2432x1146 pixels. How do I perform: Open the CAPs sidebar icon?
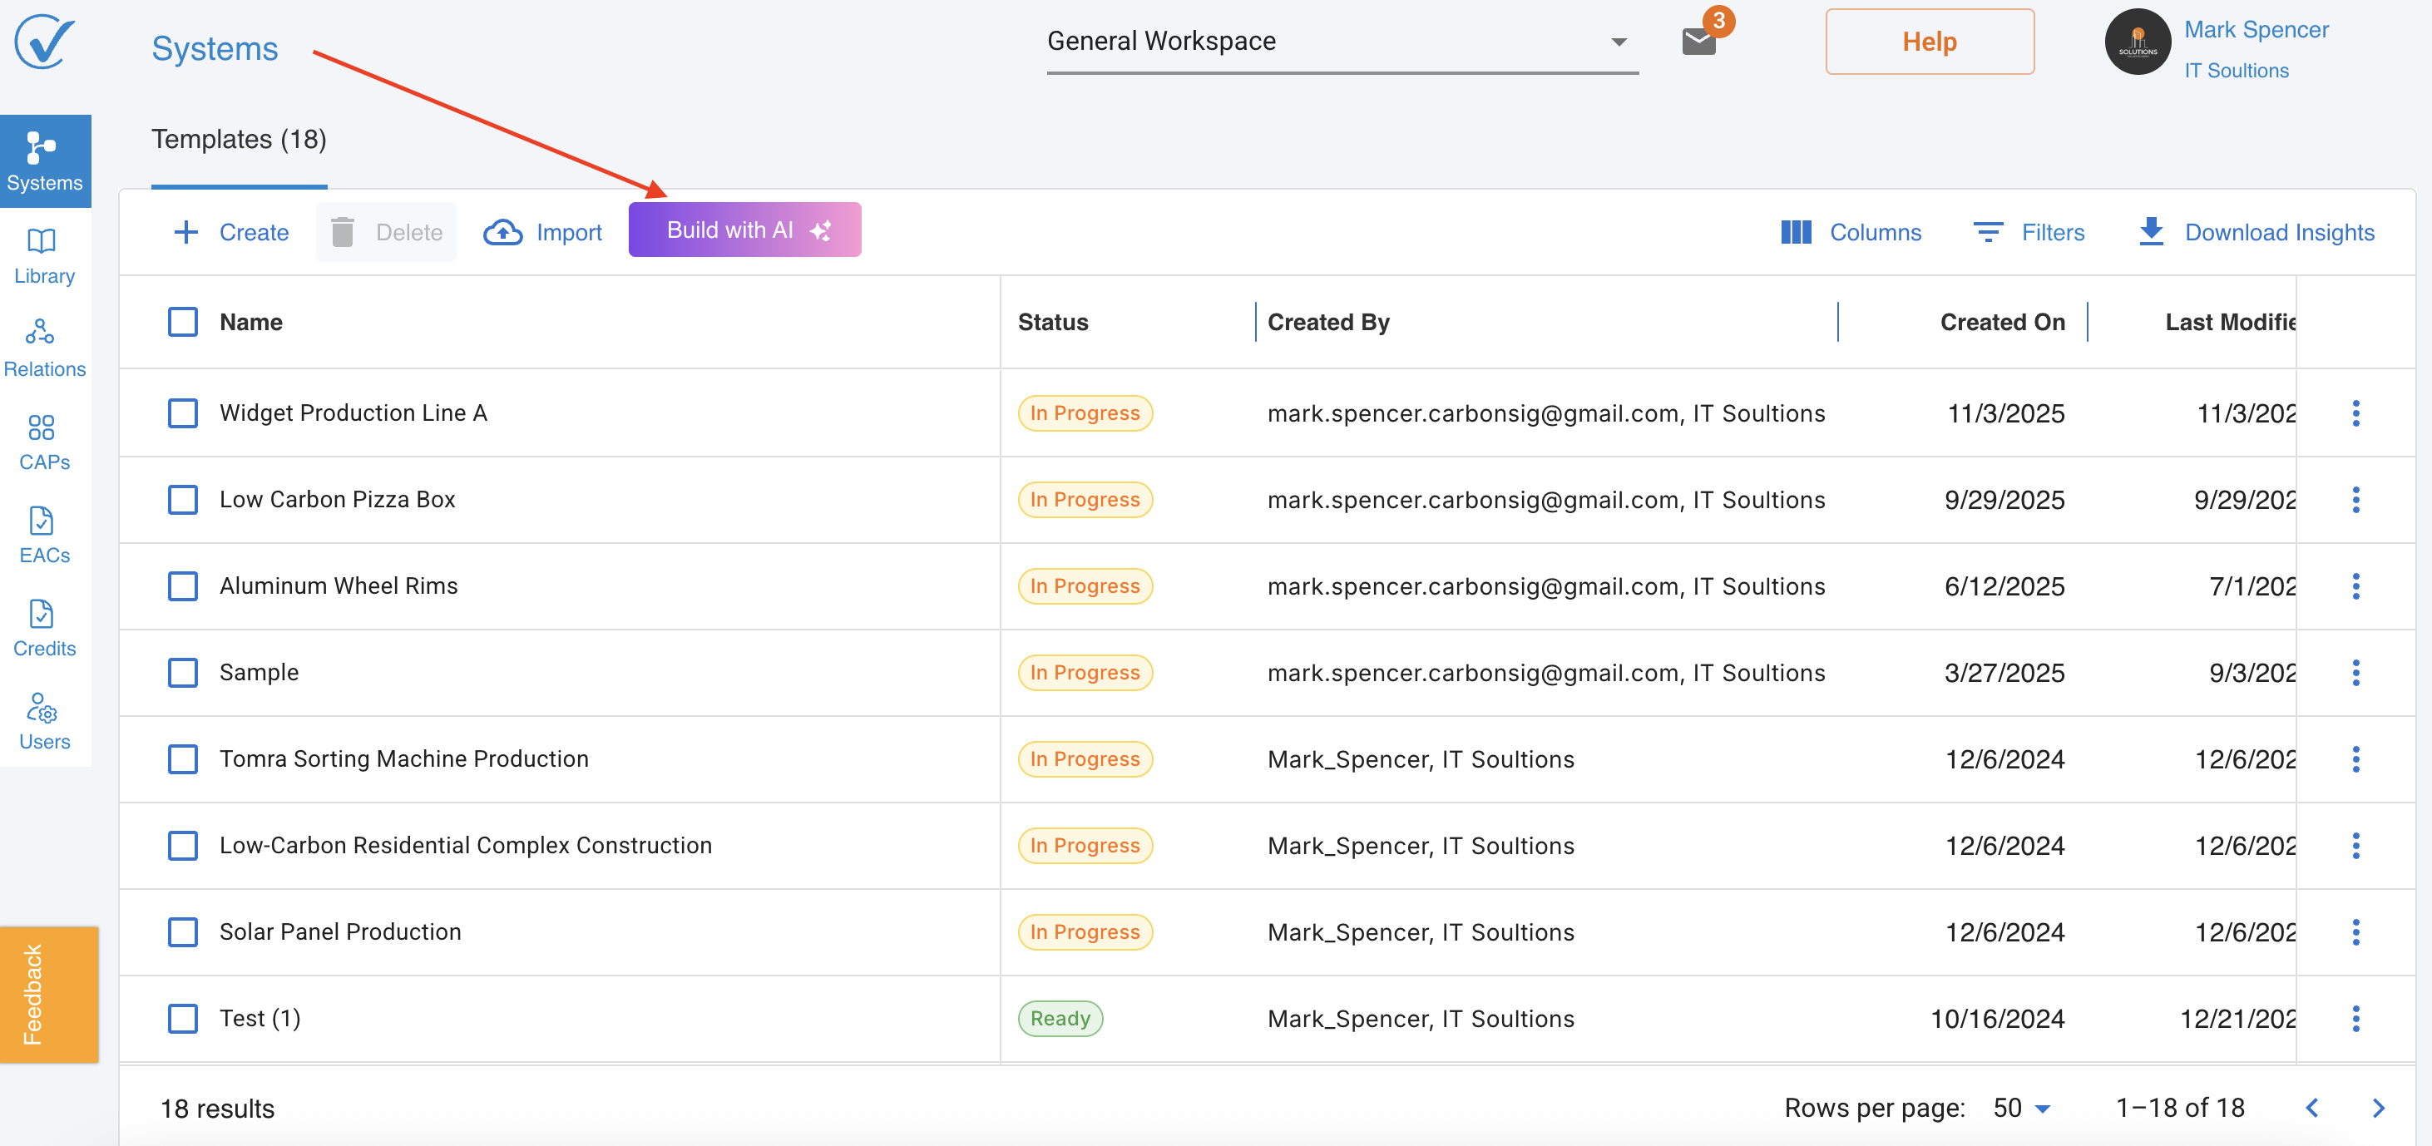(x=43, y=441)
